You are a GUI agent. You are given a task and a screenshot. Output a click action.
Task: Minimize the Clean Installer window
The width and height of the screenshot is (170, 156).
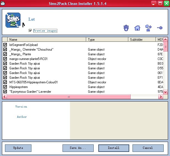[x=153, y=4]
